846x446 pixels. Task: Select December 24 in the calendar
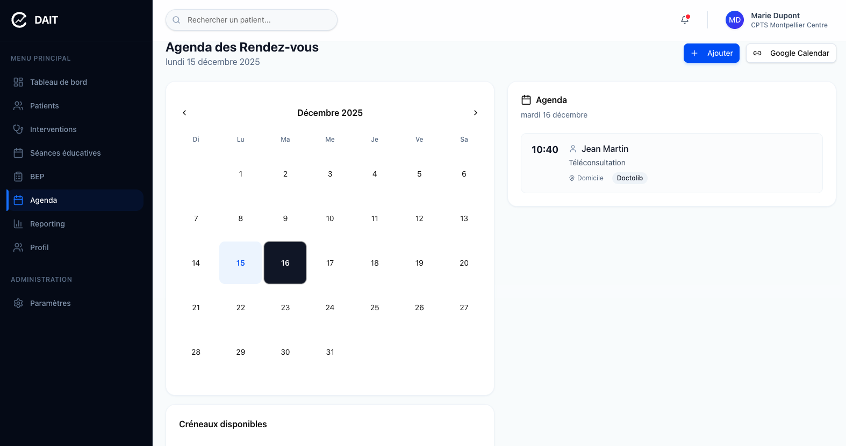330,308
